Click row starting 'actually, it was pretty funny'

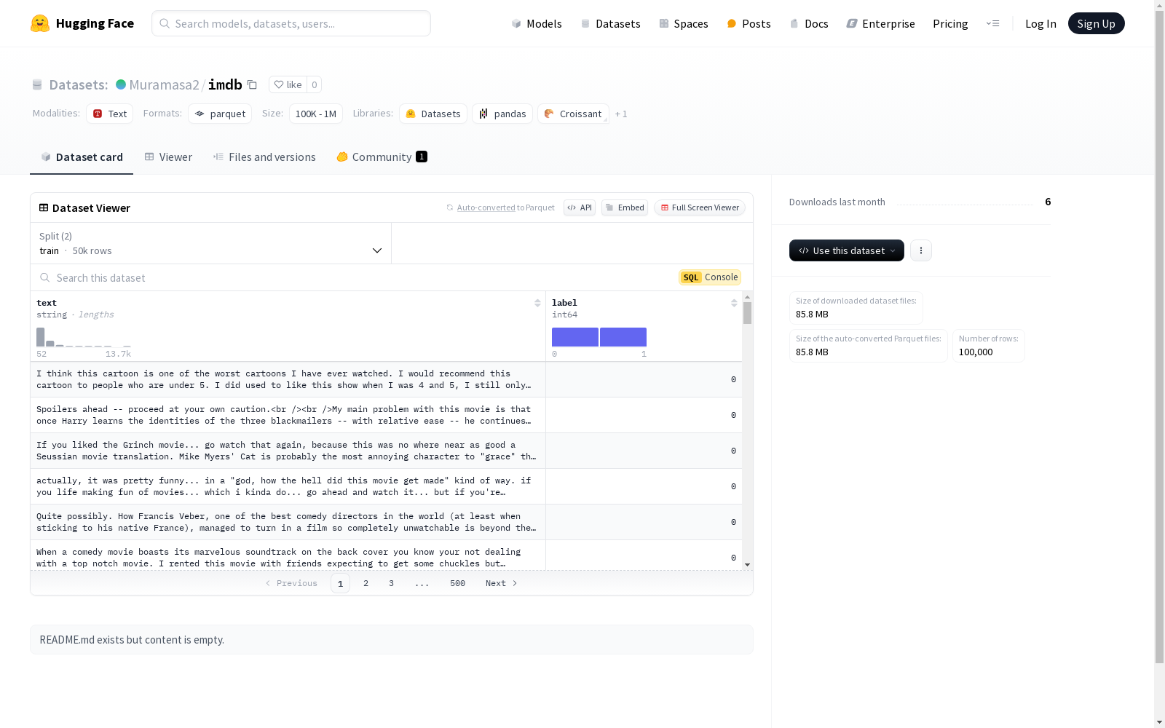click(x=386, y=486)
